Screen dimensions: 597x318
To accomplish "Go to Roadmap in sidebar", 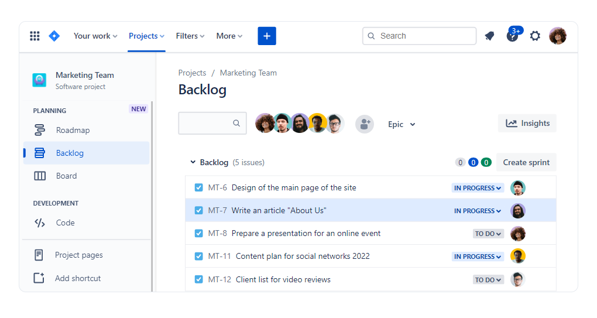I will click(x=87, y=130).
